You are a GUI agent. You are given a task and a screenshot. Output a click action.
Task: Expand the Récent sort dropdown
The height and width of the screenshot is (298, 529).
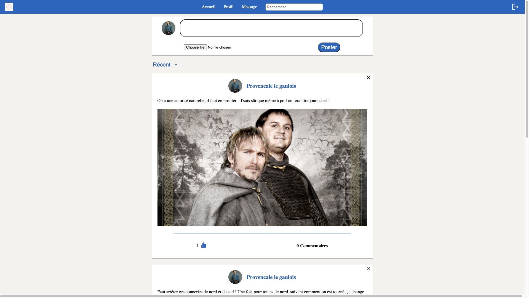pyautogui.click(x=165, y=65)
